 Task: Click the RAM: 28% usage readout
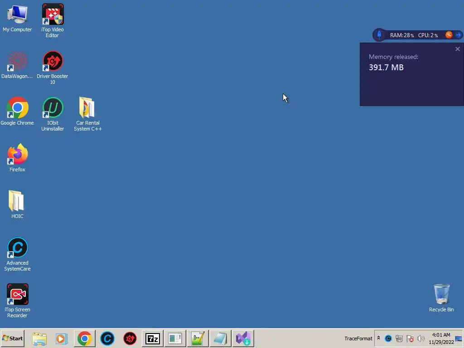pyautogui.click(x=401, y=35)
